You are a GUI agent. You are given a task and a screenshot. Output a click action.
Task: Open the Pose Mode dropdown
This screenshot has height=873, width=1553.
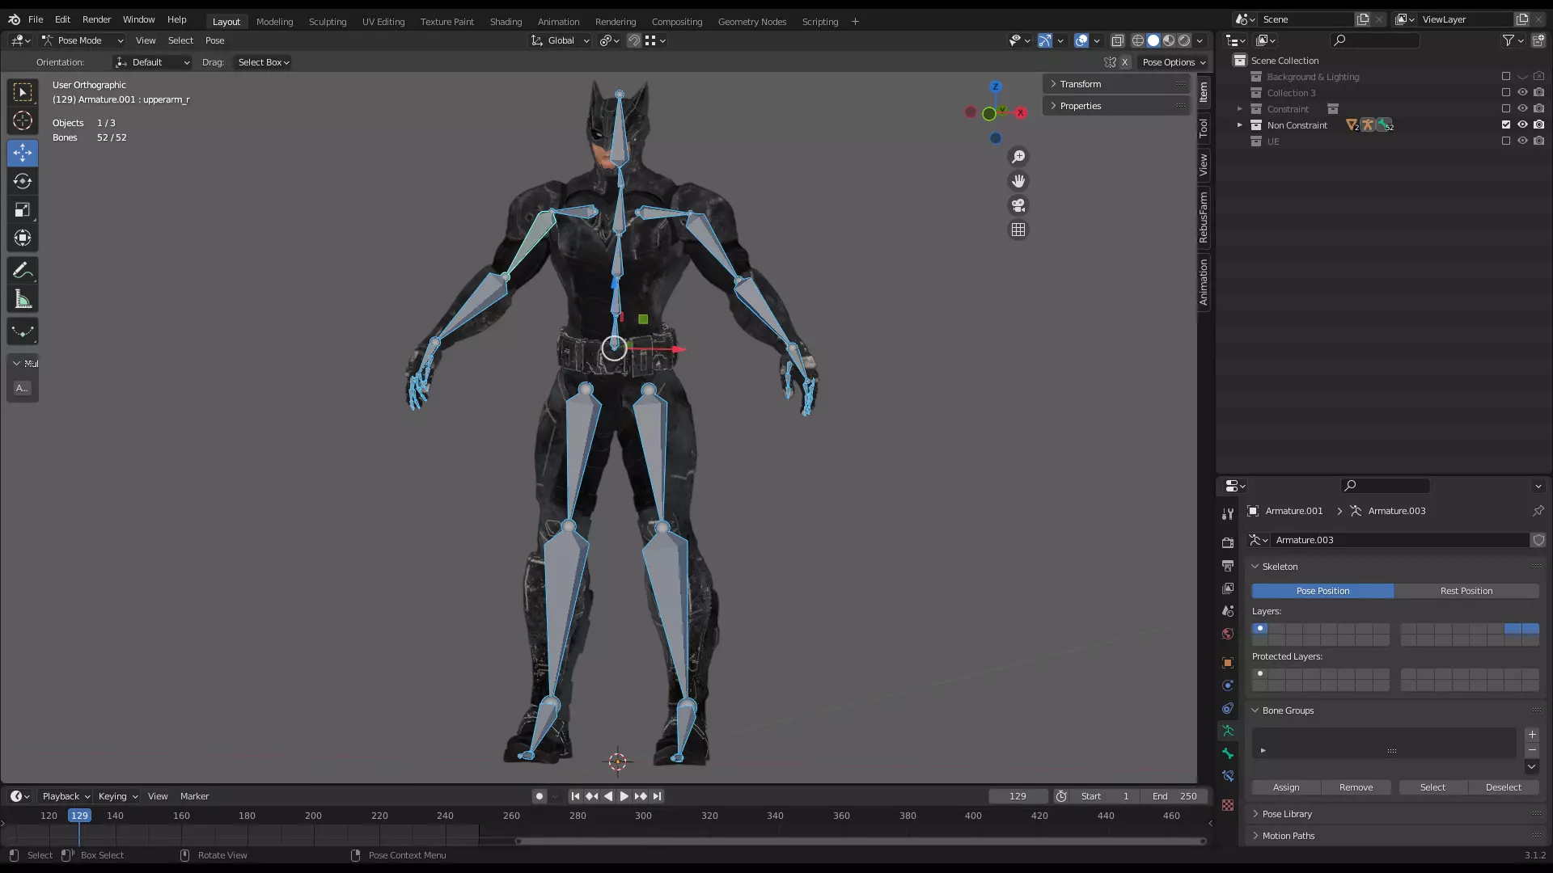point(82,40)
